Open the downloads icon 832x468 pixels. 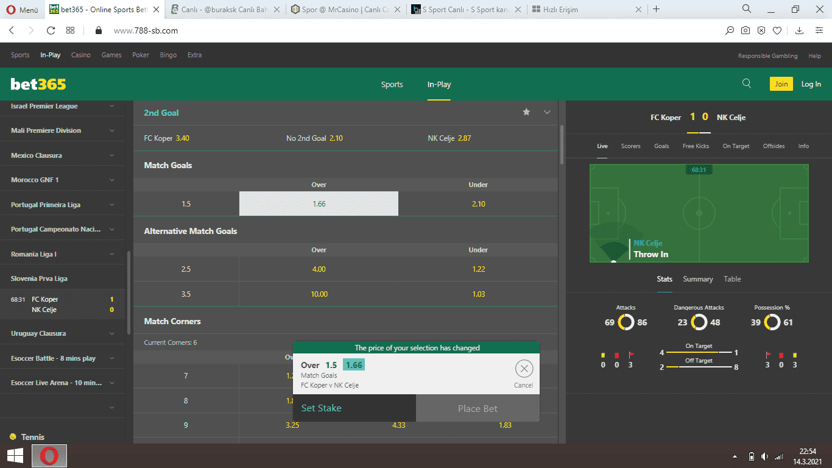coord(800,30)
